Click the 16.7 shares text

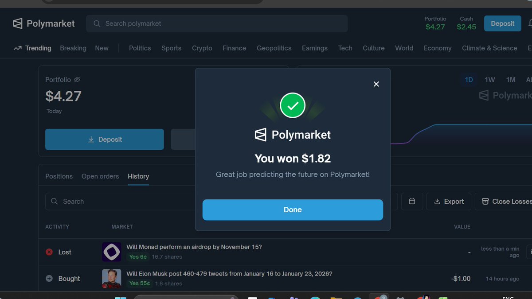(x=167, y=257)
